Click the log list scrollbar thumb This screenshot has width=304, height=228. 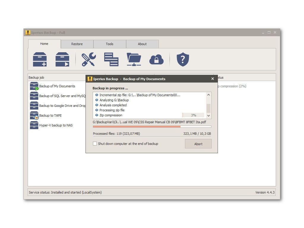click(208, 108)
